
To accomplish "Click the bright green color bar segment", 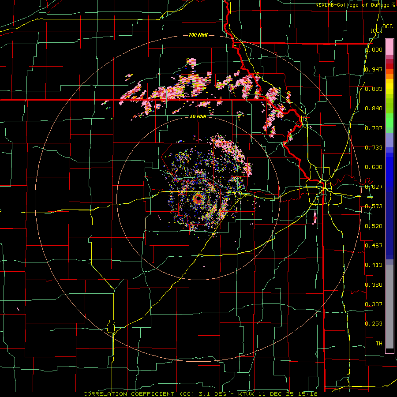I will pyautogui.click(x=390, y=120).
